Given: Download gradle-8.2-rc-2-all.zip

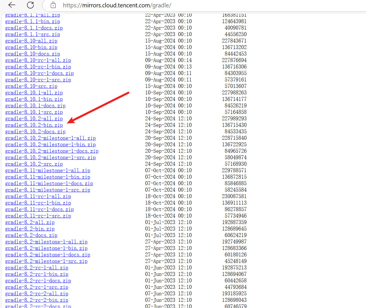Looking at the screenshot, I should (x=37, y=294).
